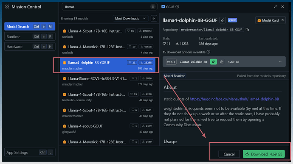Screen dimensions: 293x164
Task: Click the green rocket icon badge
Action: (214, 62)
